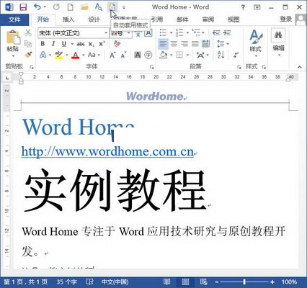This screenshot has height=288, width=307.
Task: Toggle bold formatting
Action: (43, 44)
